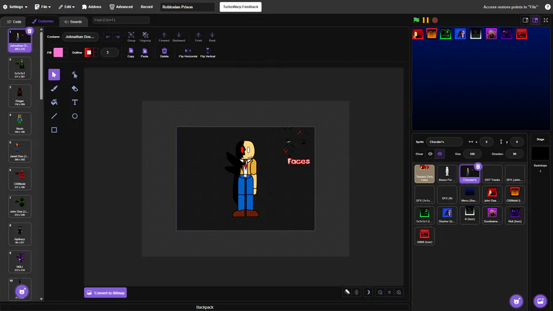Toggle the dark canvas moon button
The width and height of the screenshot is (553, 311).
[368, 293]
